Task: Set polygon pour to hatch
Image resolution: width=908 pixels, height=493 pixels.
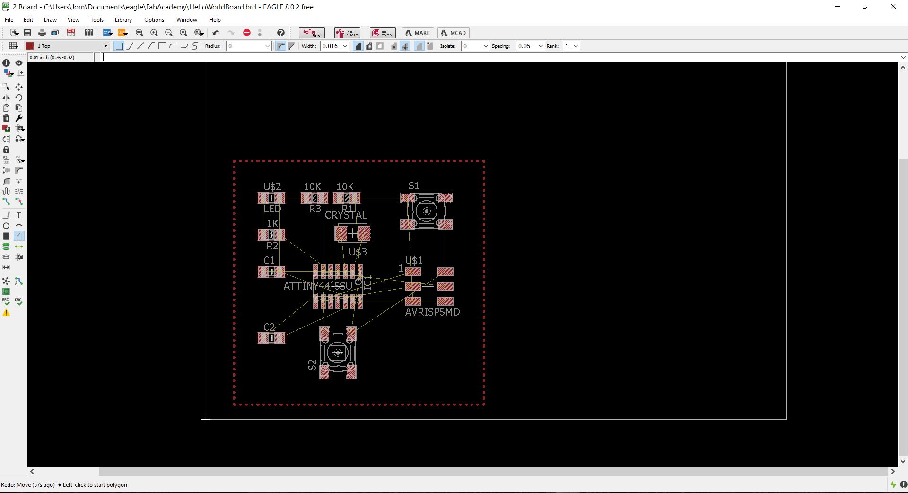Action: 369,46
